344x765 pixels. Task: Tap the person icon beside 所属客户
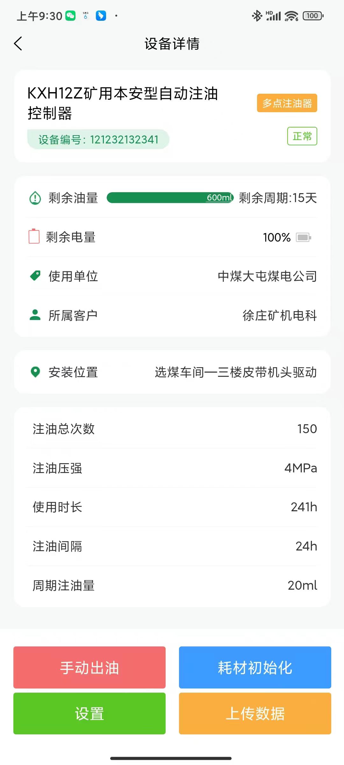point(35,315)
